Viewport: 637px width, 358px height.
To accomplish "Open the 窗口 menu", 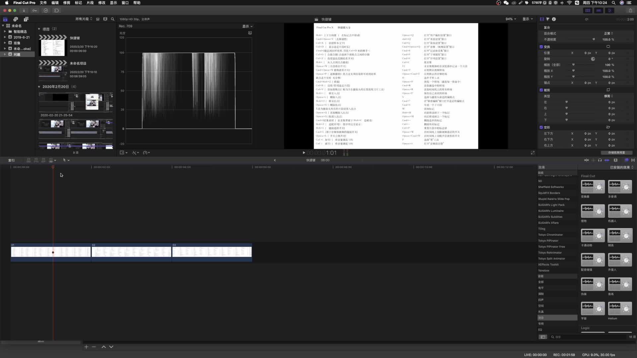I will pyautogui.click(x=125, y=3).
